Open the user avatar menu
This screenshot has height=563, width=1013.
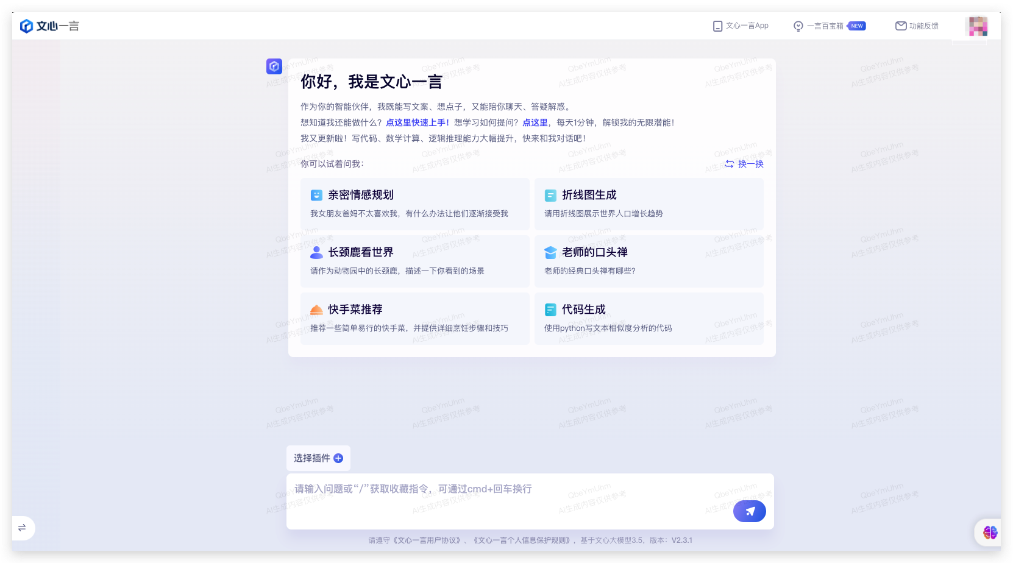point(978,26)
